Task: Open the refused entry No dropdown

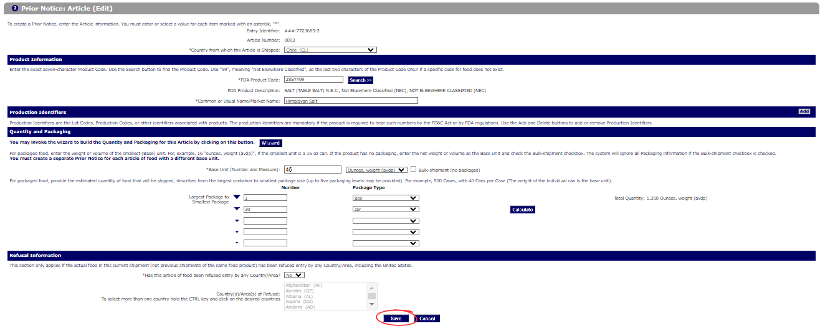Action: pyautogui.click(x=294, y=274)
